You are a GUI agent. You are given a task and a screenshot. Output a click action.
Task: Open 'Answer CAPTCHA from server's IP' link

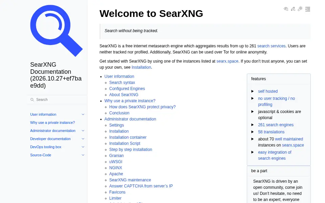pos(141,186)
